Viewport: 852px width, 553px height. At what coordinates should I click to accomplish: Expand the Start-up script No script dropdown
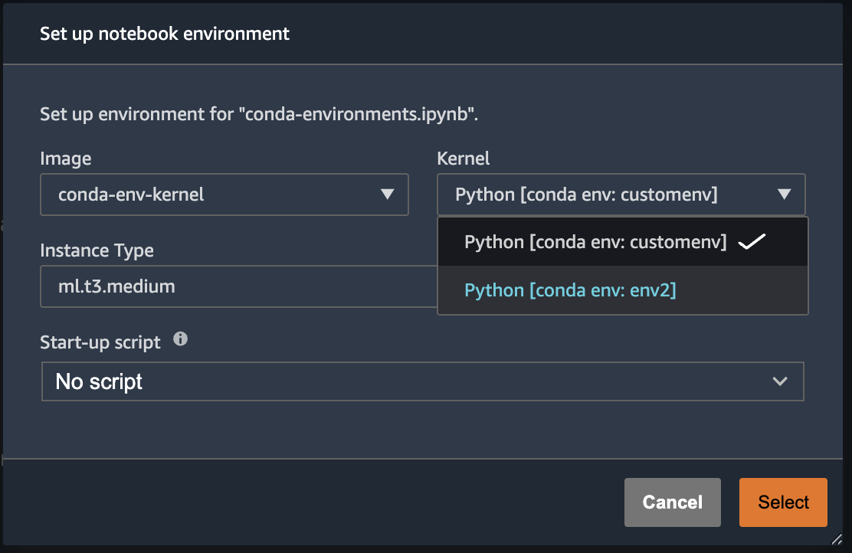(421, 381)
